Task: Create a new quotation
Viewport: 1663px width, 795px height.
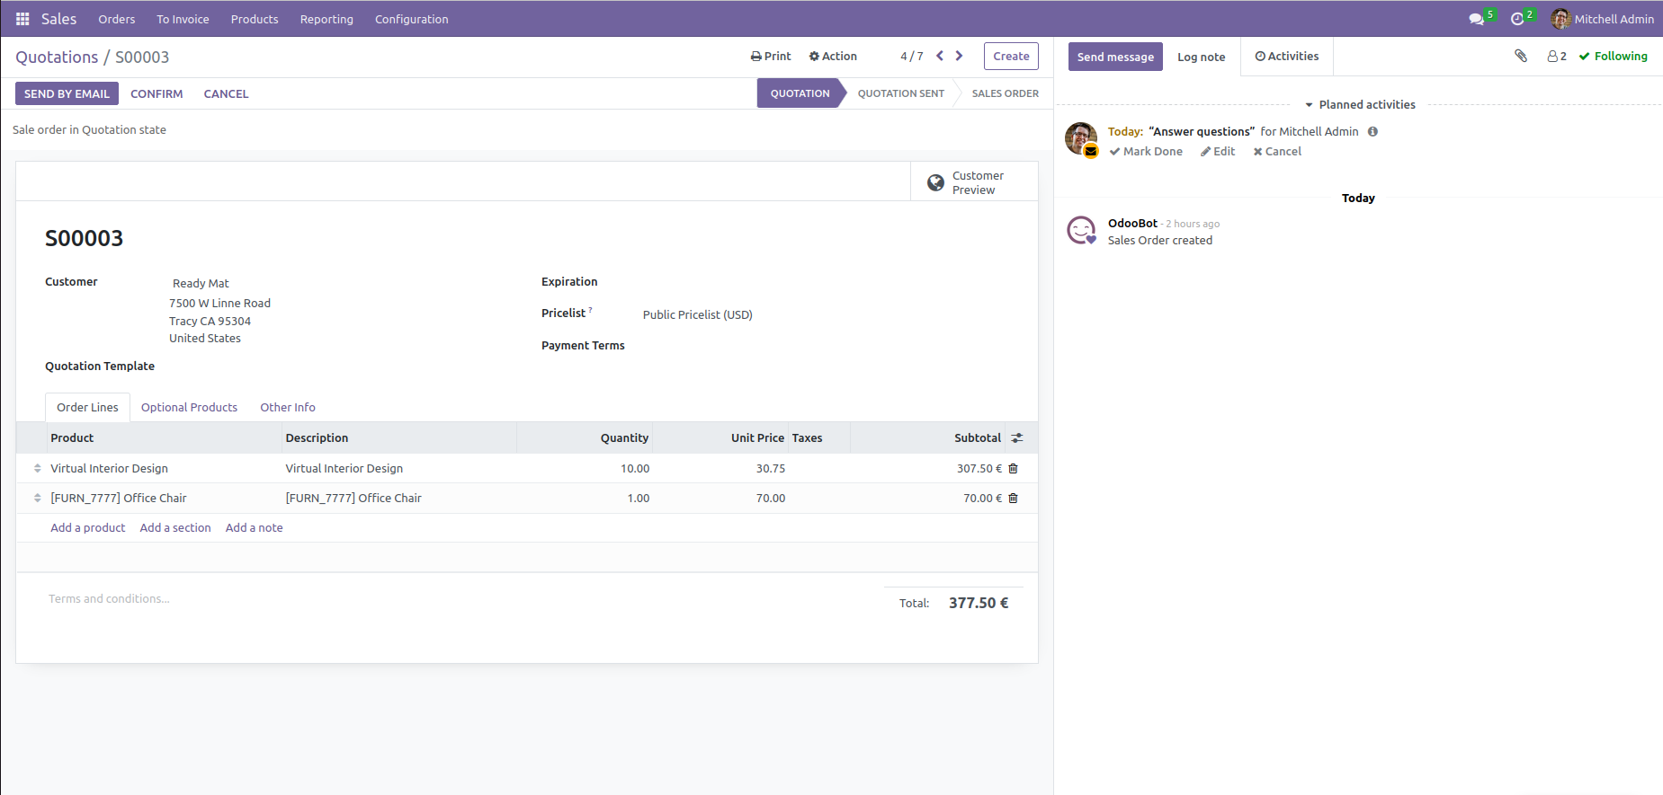Action: [x=1011, y=56]
